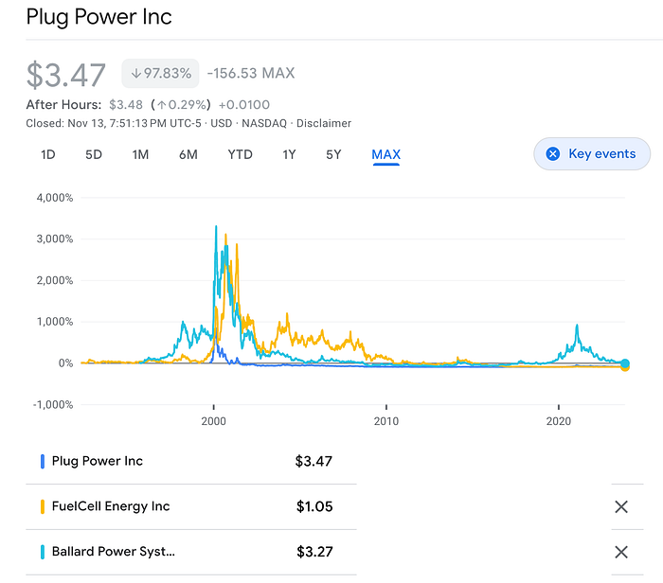
Task: Click the 2000 x-axis label
Action: click(x=213, y=421)
